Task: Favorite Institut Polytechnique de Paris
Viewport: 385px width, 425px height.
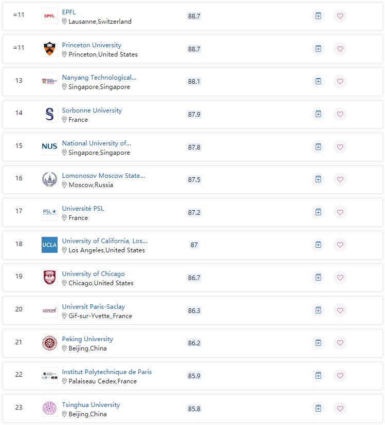Action: click(340, 376)
